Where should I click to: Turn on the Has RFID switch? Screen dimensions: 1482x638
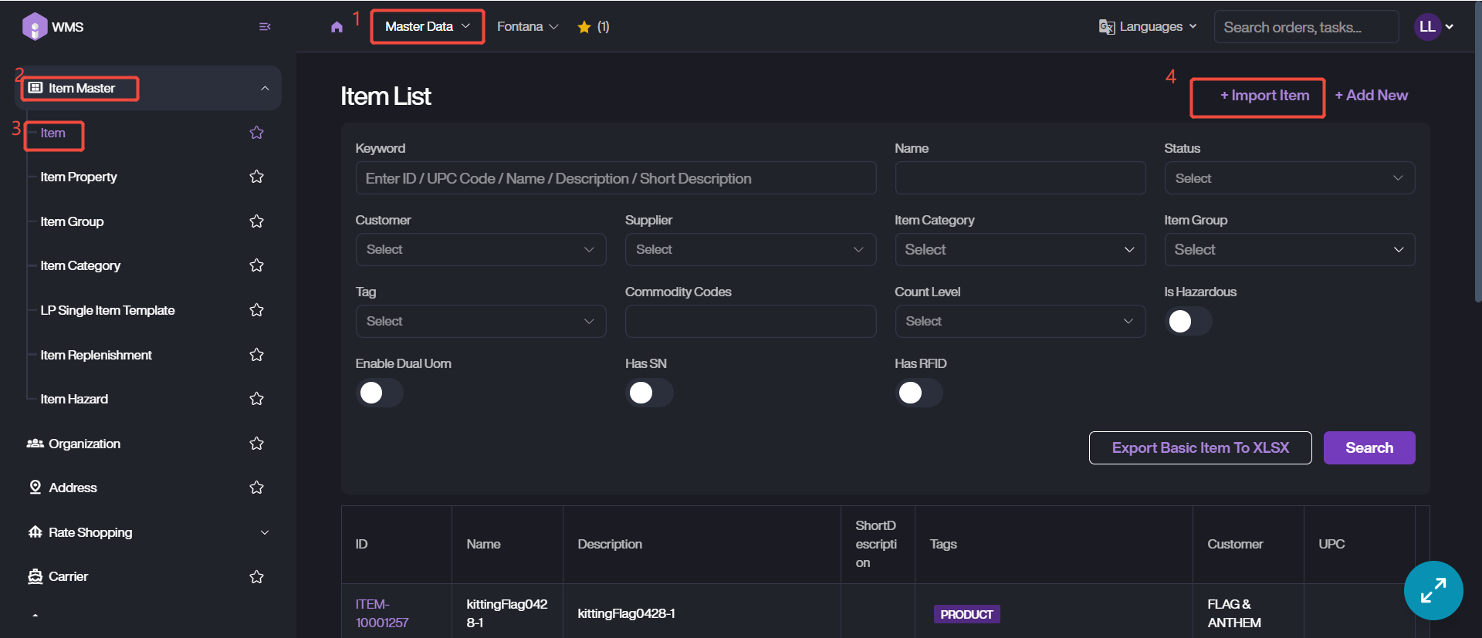pos(918,393)
